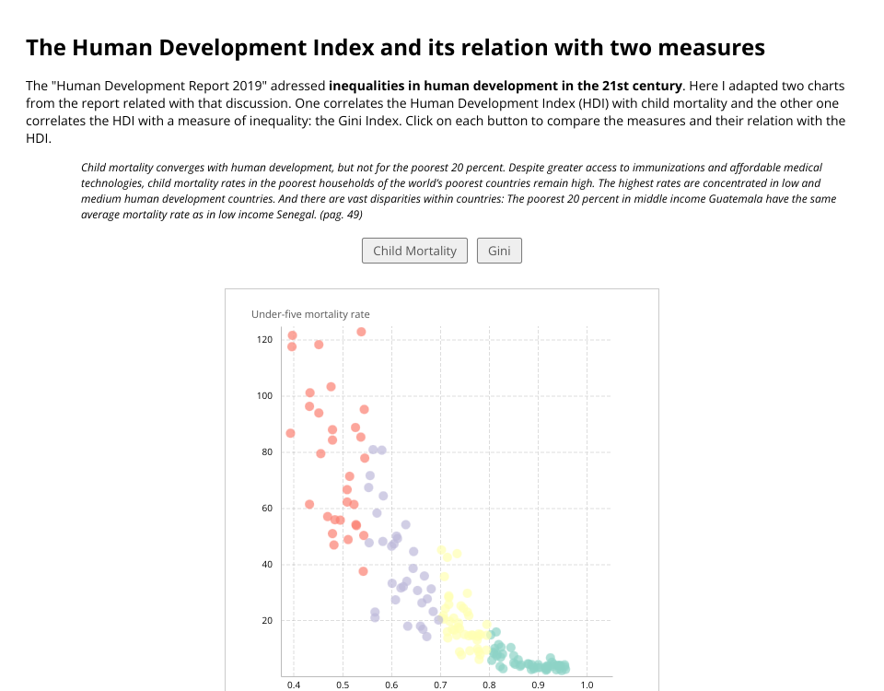Screen dimensions: 884x691
Task: Click the lowest red dot below 40
Action: (363, 571)
